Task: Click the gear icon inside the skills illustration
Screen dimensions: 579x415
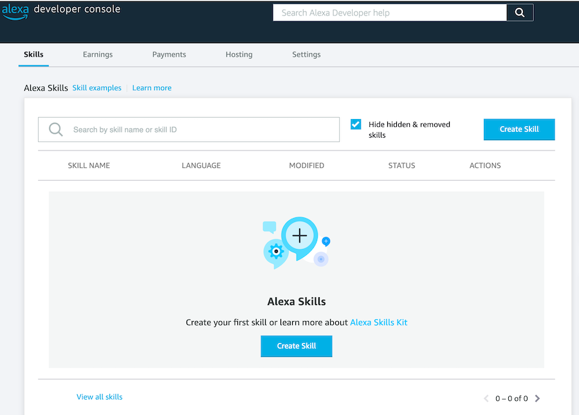Action: click(275, 252)
